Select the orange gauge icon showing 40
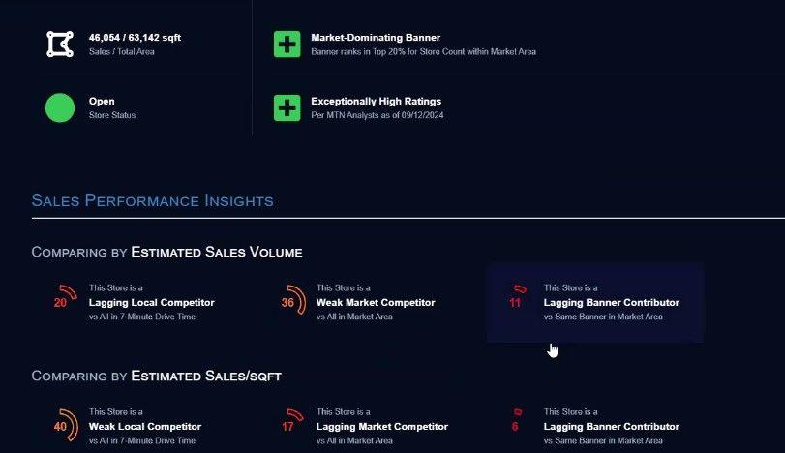 point(64,424)
